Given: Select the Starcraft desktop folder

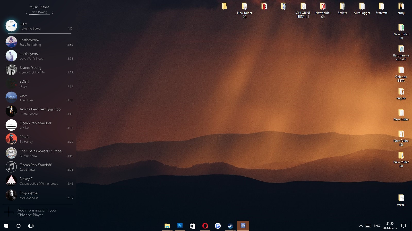Looking at the screenshot, I should [x=381, y=8].
